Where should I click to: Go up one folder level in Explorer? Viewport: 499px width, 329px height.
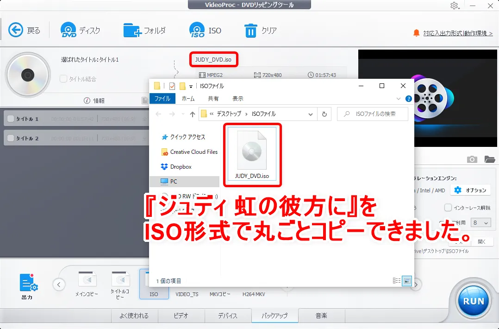192,114
